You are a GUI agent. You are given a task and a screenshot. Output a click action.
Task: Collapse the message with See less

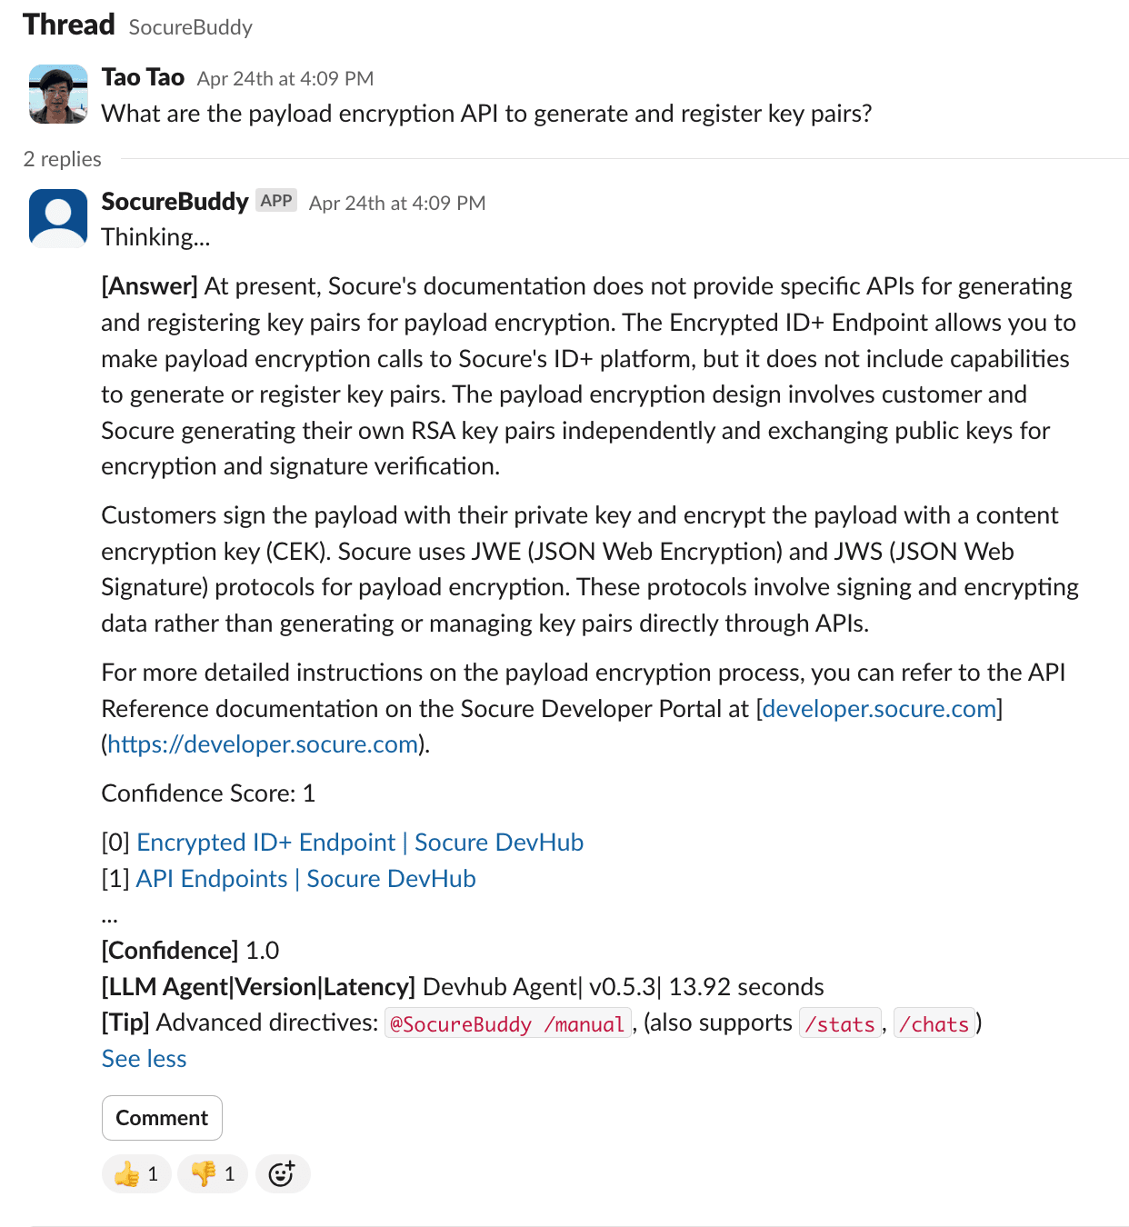click(x=144, y=1059)
